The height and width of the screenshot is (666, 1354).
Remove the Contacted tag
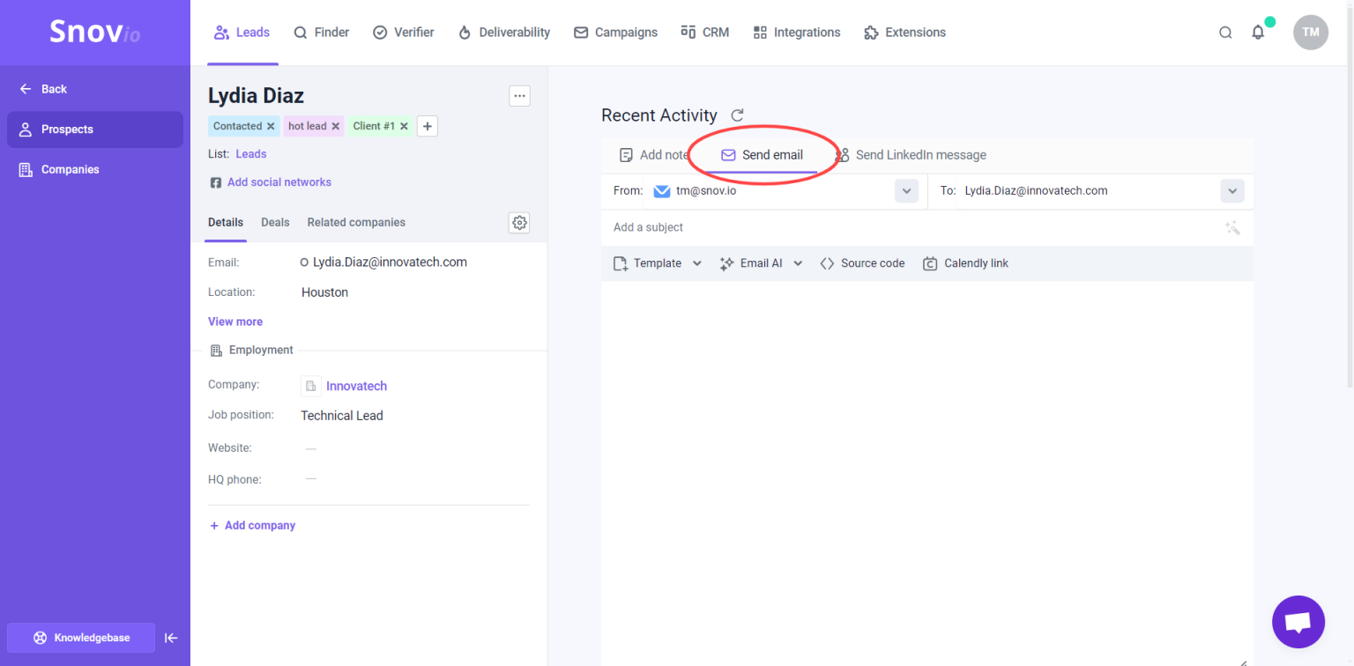(271, 126)
